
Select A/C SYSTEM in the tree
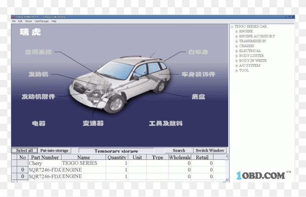tap(250, 65)
